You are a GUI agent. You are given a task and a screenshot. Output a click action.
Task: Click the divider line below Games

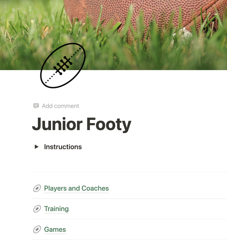[x=128, y=240]
